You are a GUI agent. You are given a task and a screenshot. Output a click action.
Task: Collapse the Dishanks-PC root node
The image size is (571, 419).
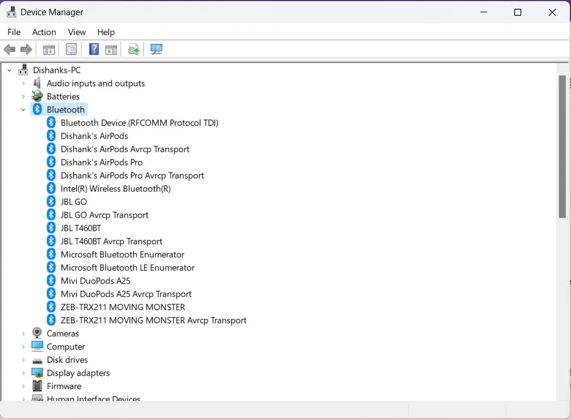[9, 70]
